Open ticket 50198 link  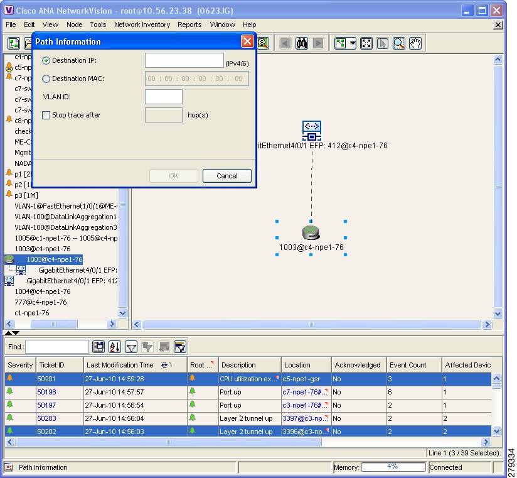point(46,392)
